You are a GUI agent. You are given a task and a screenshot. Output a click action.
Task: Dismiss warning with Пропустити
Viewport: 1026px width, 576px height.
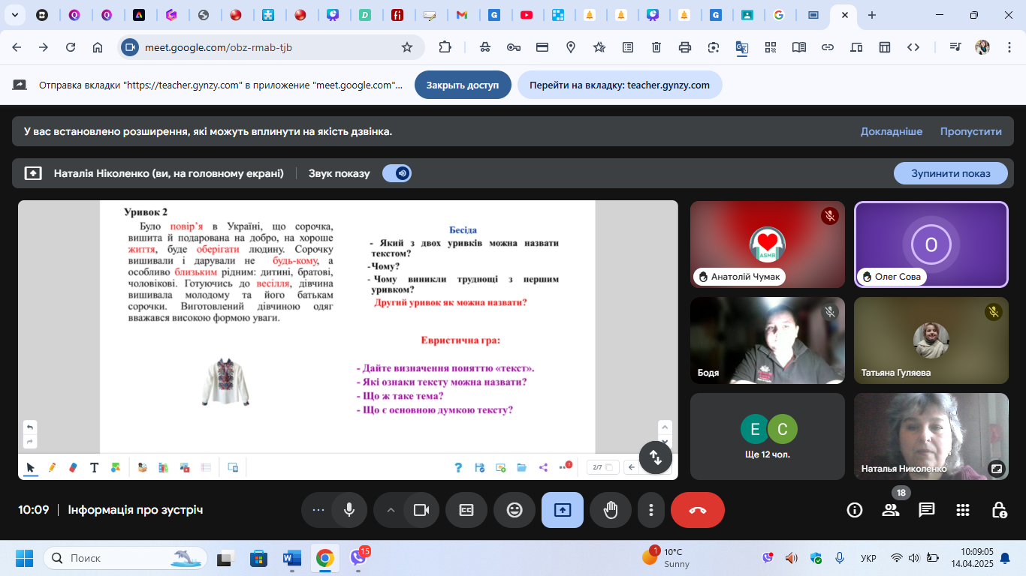970,131
